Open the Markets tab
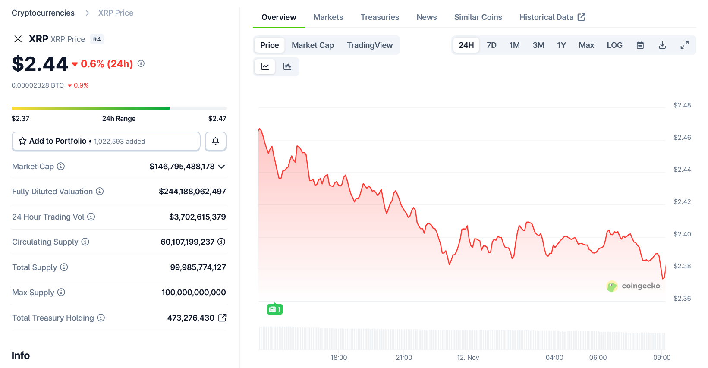708x368 pixels. click(328, 17)
